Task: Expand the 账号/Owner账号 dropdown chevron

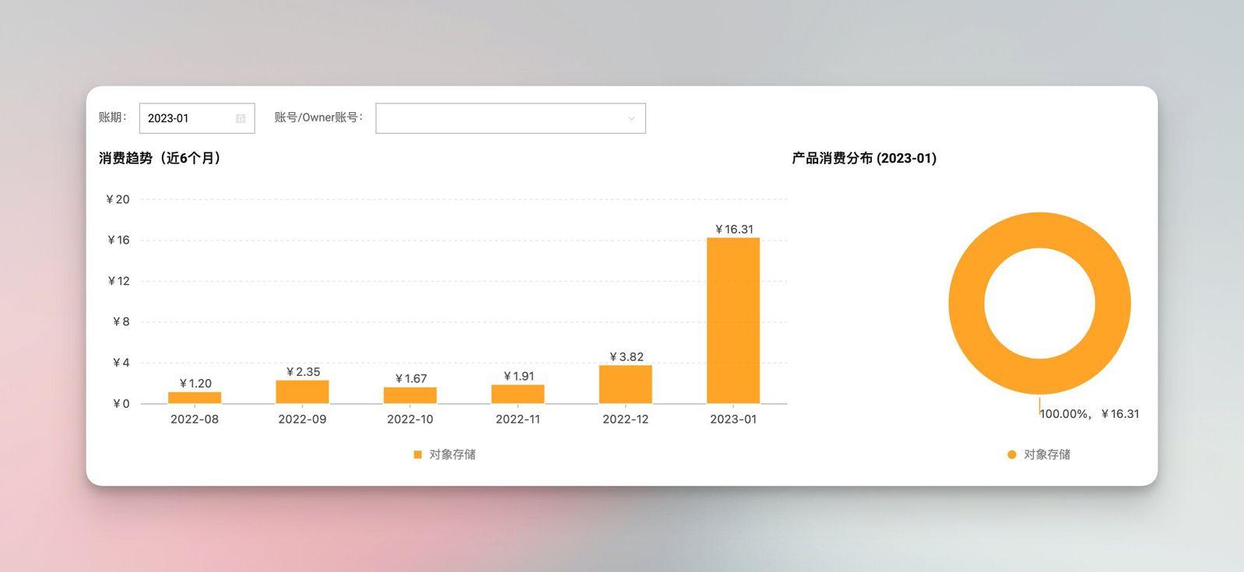Action: (x=631, y=118)
